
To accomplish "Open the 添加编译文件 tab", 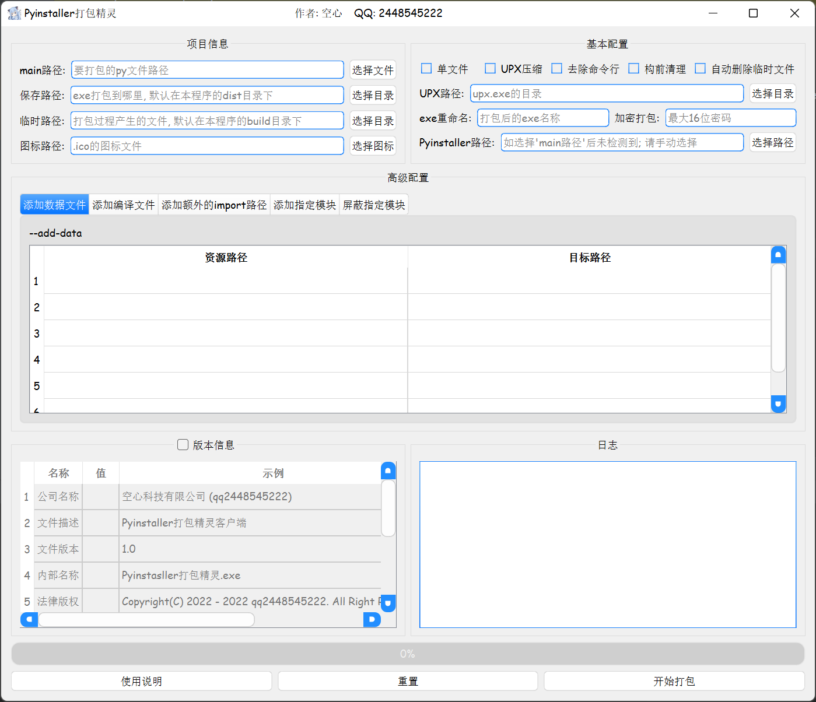I will click(x=124, y=205).
